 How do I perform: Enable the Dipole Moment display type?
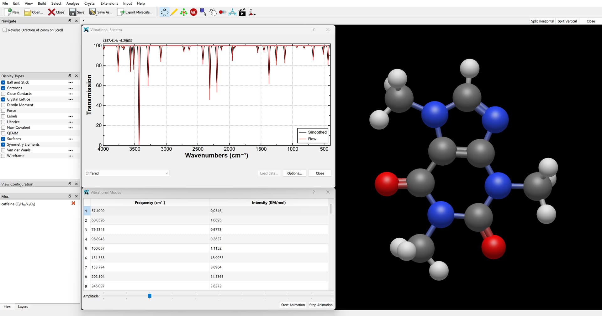tap(3, 105)
